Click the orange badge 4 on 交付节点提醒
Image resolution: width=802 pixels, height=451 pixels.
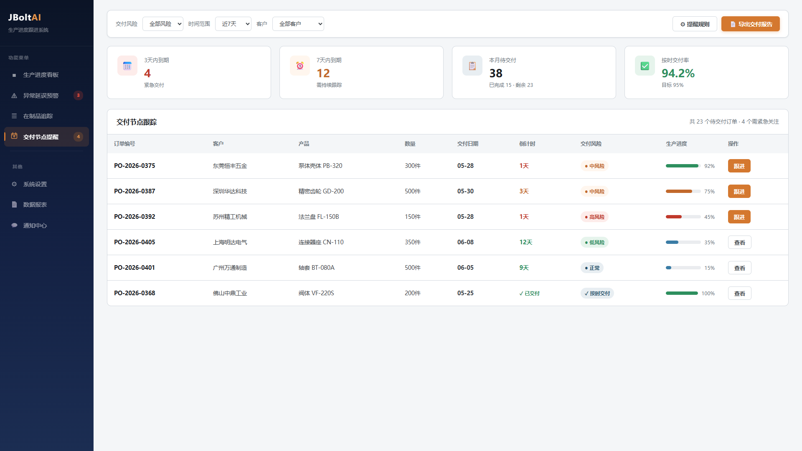point(78,137)
